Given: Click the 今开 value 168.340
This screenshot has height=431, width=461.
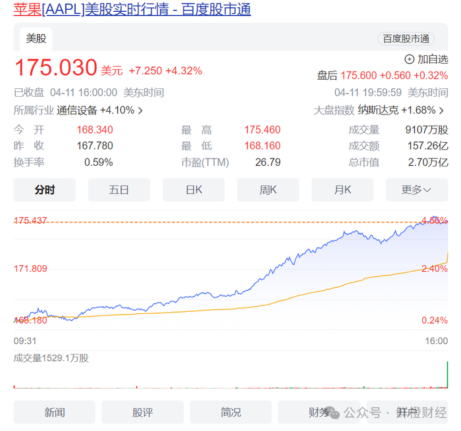Looking at the screenshot, I should (95, 130).
